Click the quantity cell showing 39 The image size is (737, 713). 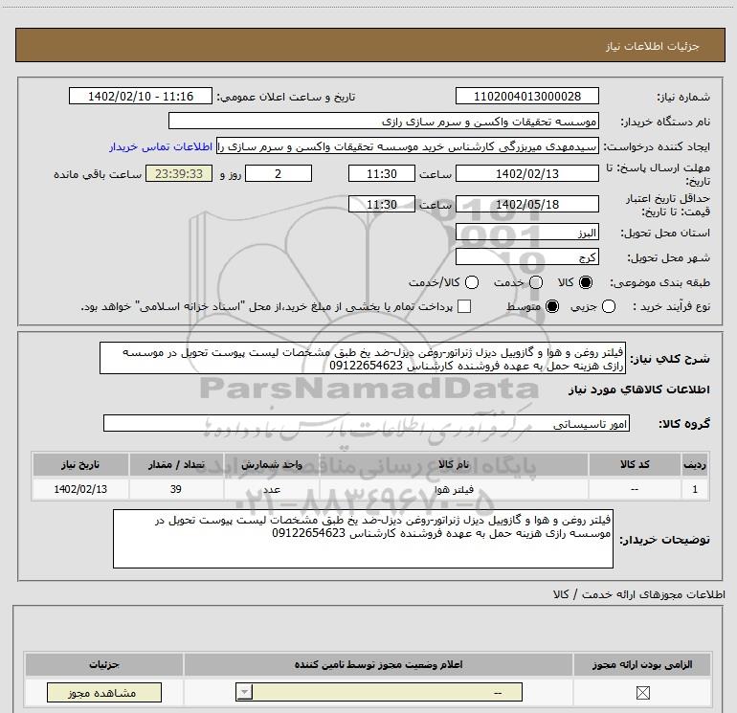(x=176, y=489)
